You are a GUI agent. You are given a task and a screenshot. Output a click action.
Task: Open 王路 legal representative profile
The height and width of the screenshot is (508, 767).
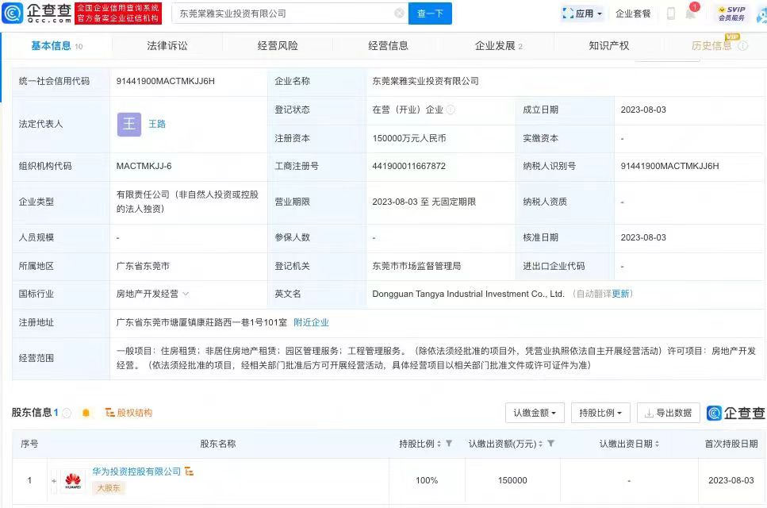click(157, 125)
